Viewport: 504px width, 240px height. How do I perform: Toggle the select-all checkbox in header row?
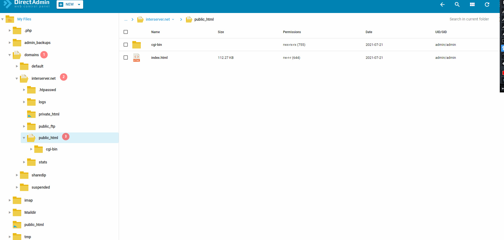tap(126, 32)
